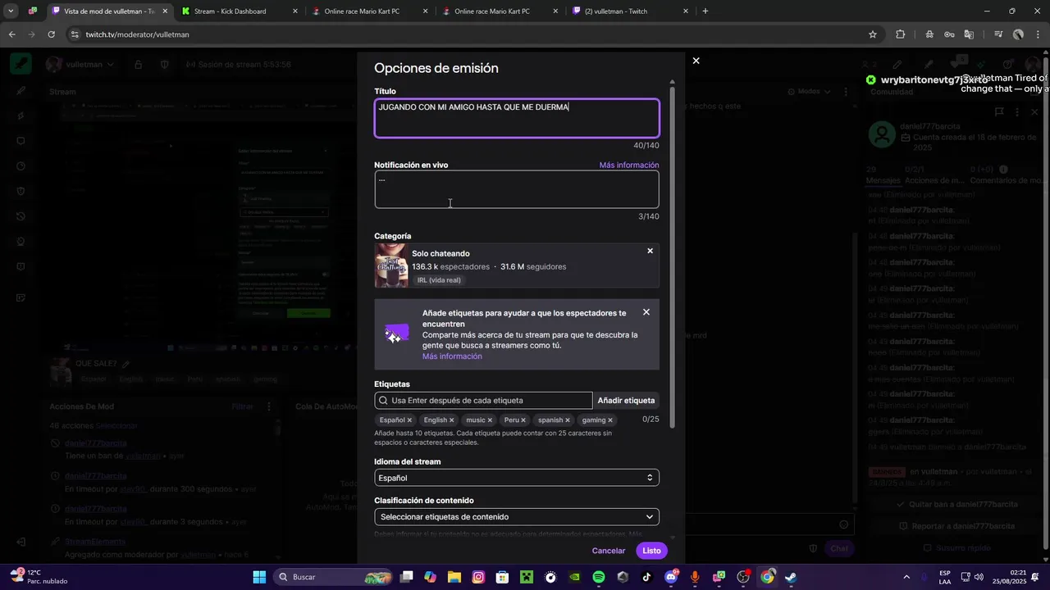Focus the Notificación en vivo field
The width and height of the screenshot is (1050, 590).
(x=517, y=189)
